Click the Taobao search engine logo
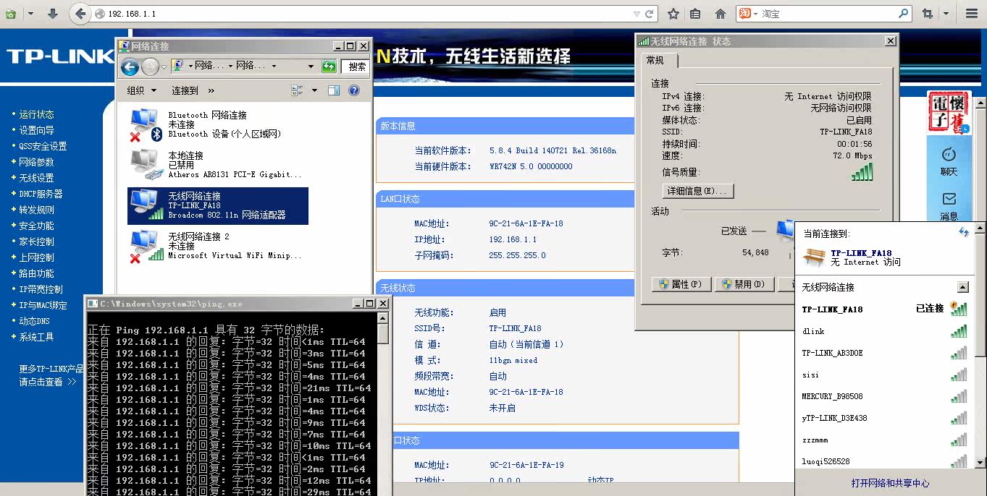 [744, 14]
